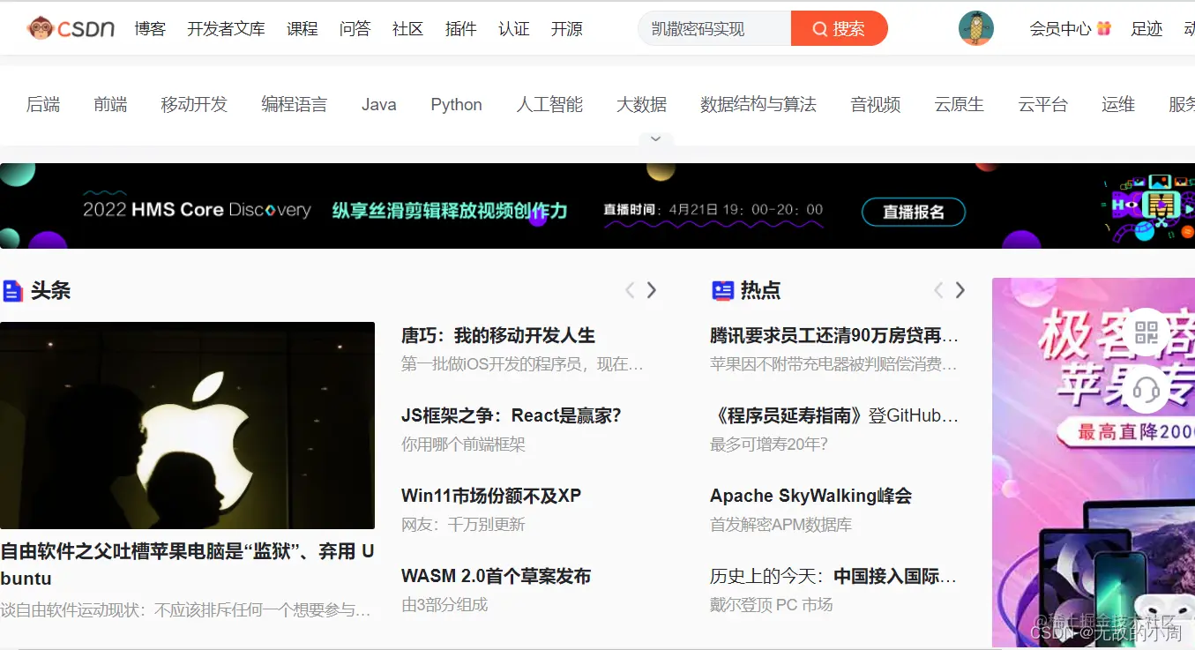
Task: Open article JS框架之争：React是赢家?
Action: point(512,415)
